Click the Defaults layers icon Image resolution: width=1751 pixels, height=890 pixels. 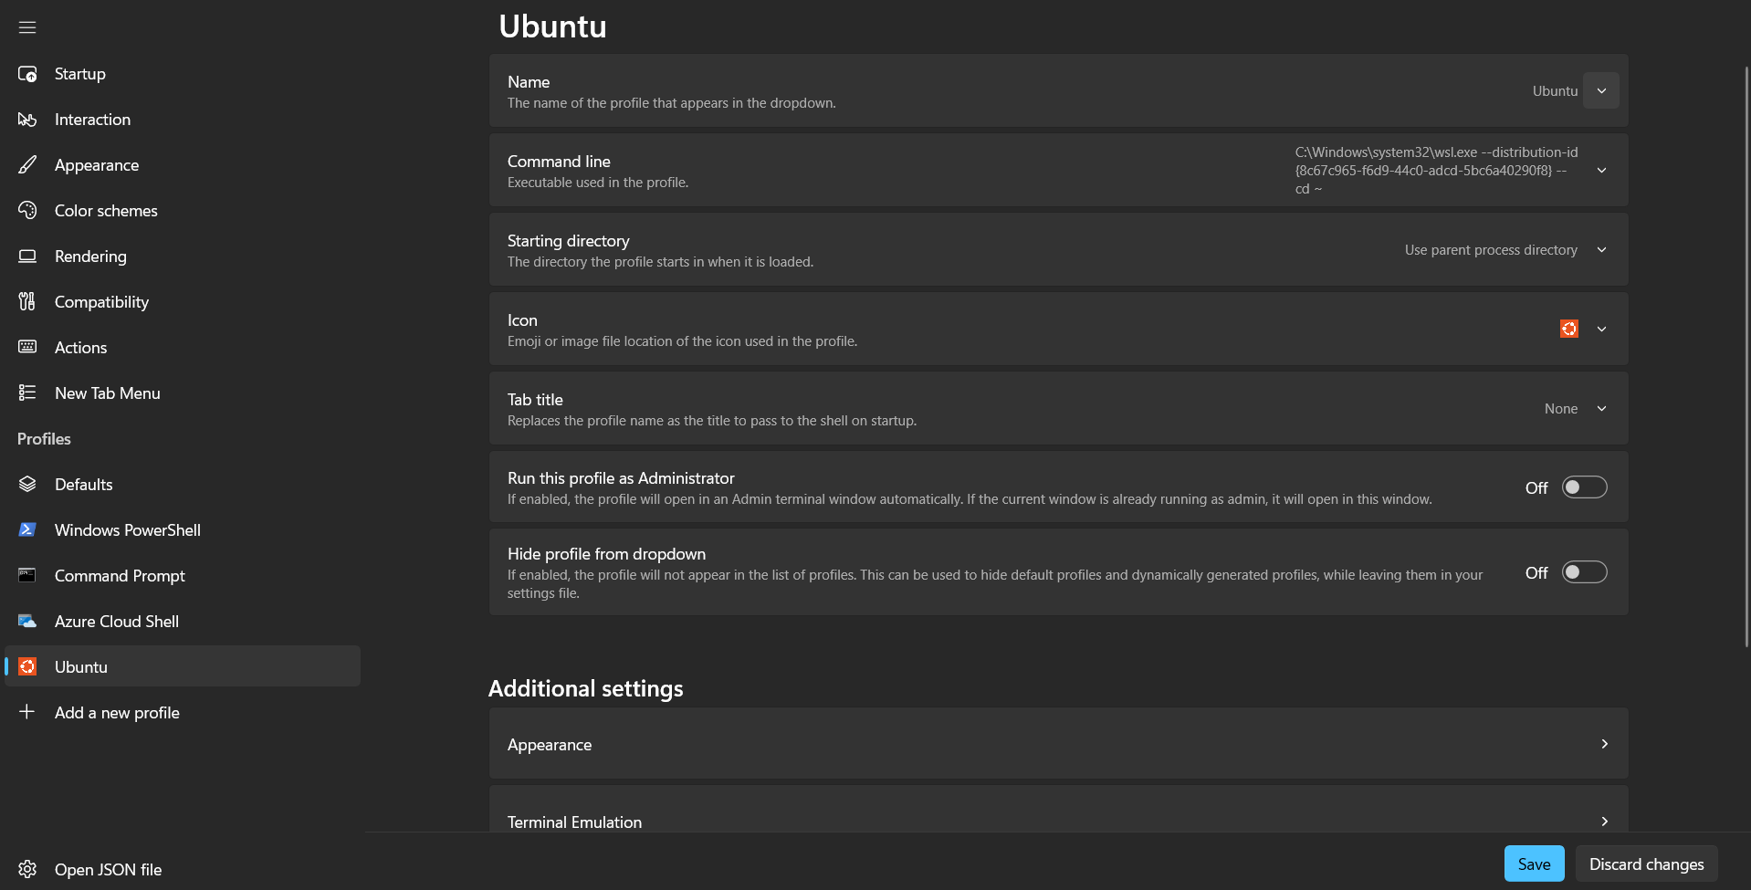[27, 485]
